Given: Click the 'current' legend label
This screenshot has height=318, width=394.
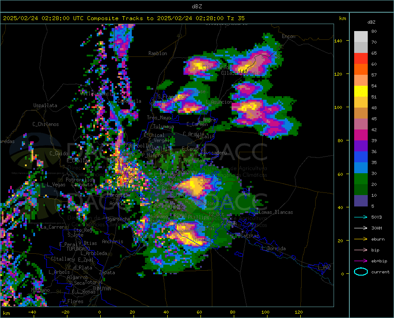Looking at the screenshot, I should [x=380, y=272].
